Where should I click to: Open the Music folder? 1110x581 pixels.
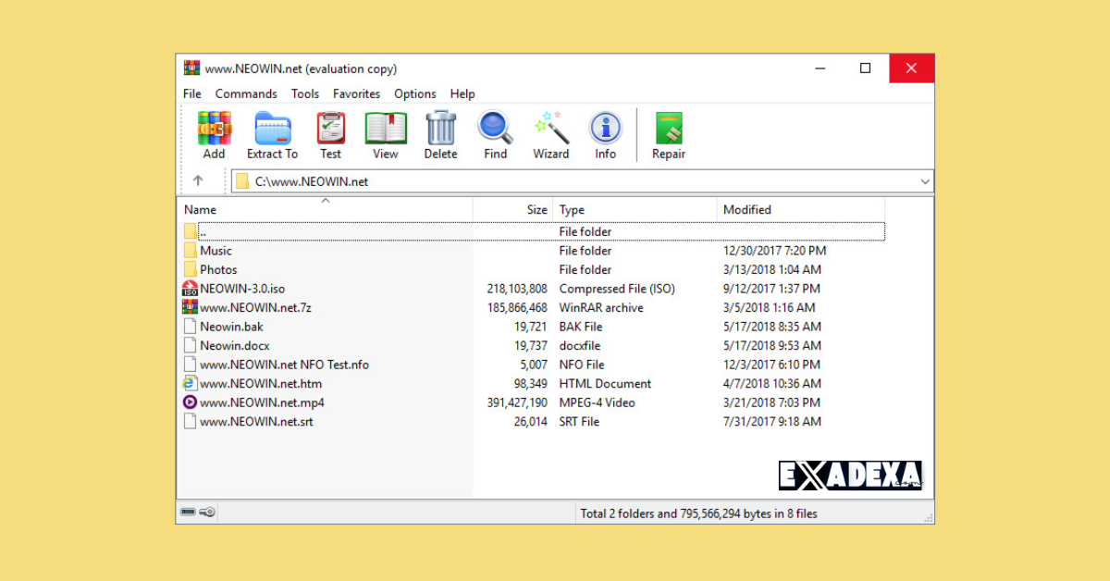pos(217,250)
